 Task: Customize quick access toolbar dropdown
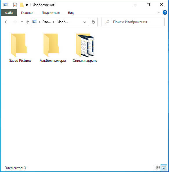click(27, 5)
